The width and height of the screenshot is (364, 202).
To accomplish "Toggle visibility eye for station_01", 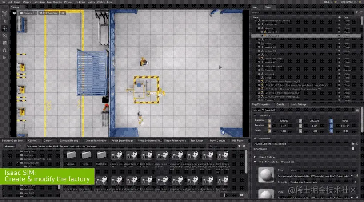I will point(339,32).
